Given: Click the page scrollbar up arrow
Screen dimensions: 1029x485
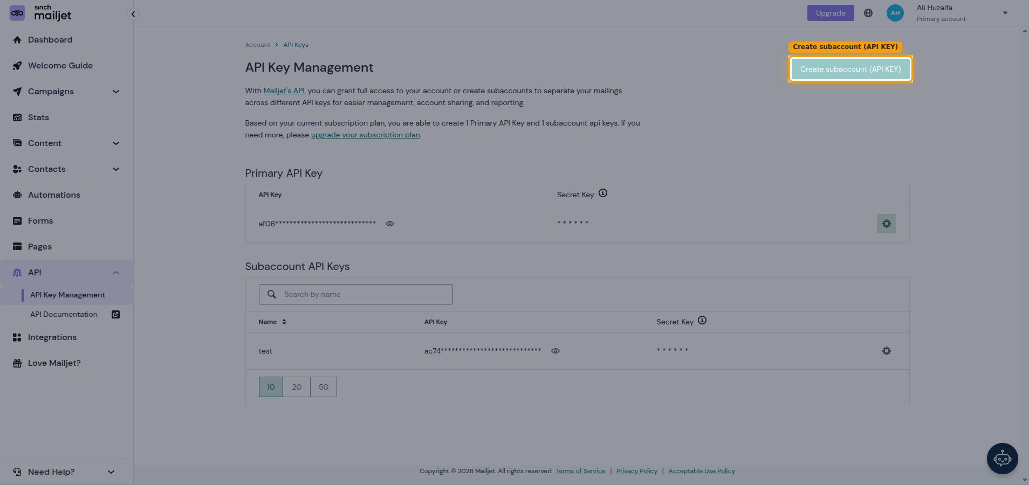Looking at the screenshot, I should click(1025, 31).
